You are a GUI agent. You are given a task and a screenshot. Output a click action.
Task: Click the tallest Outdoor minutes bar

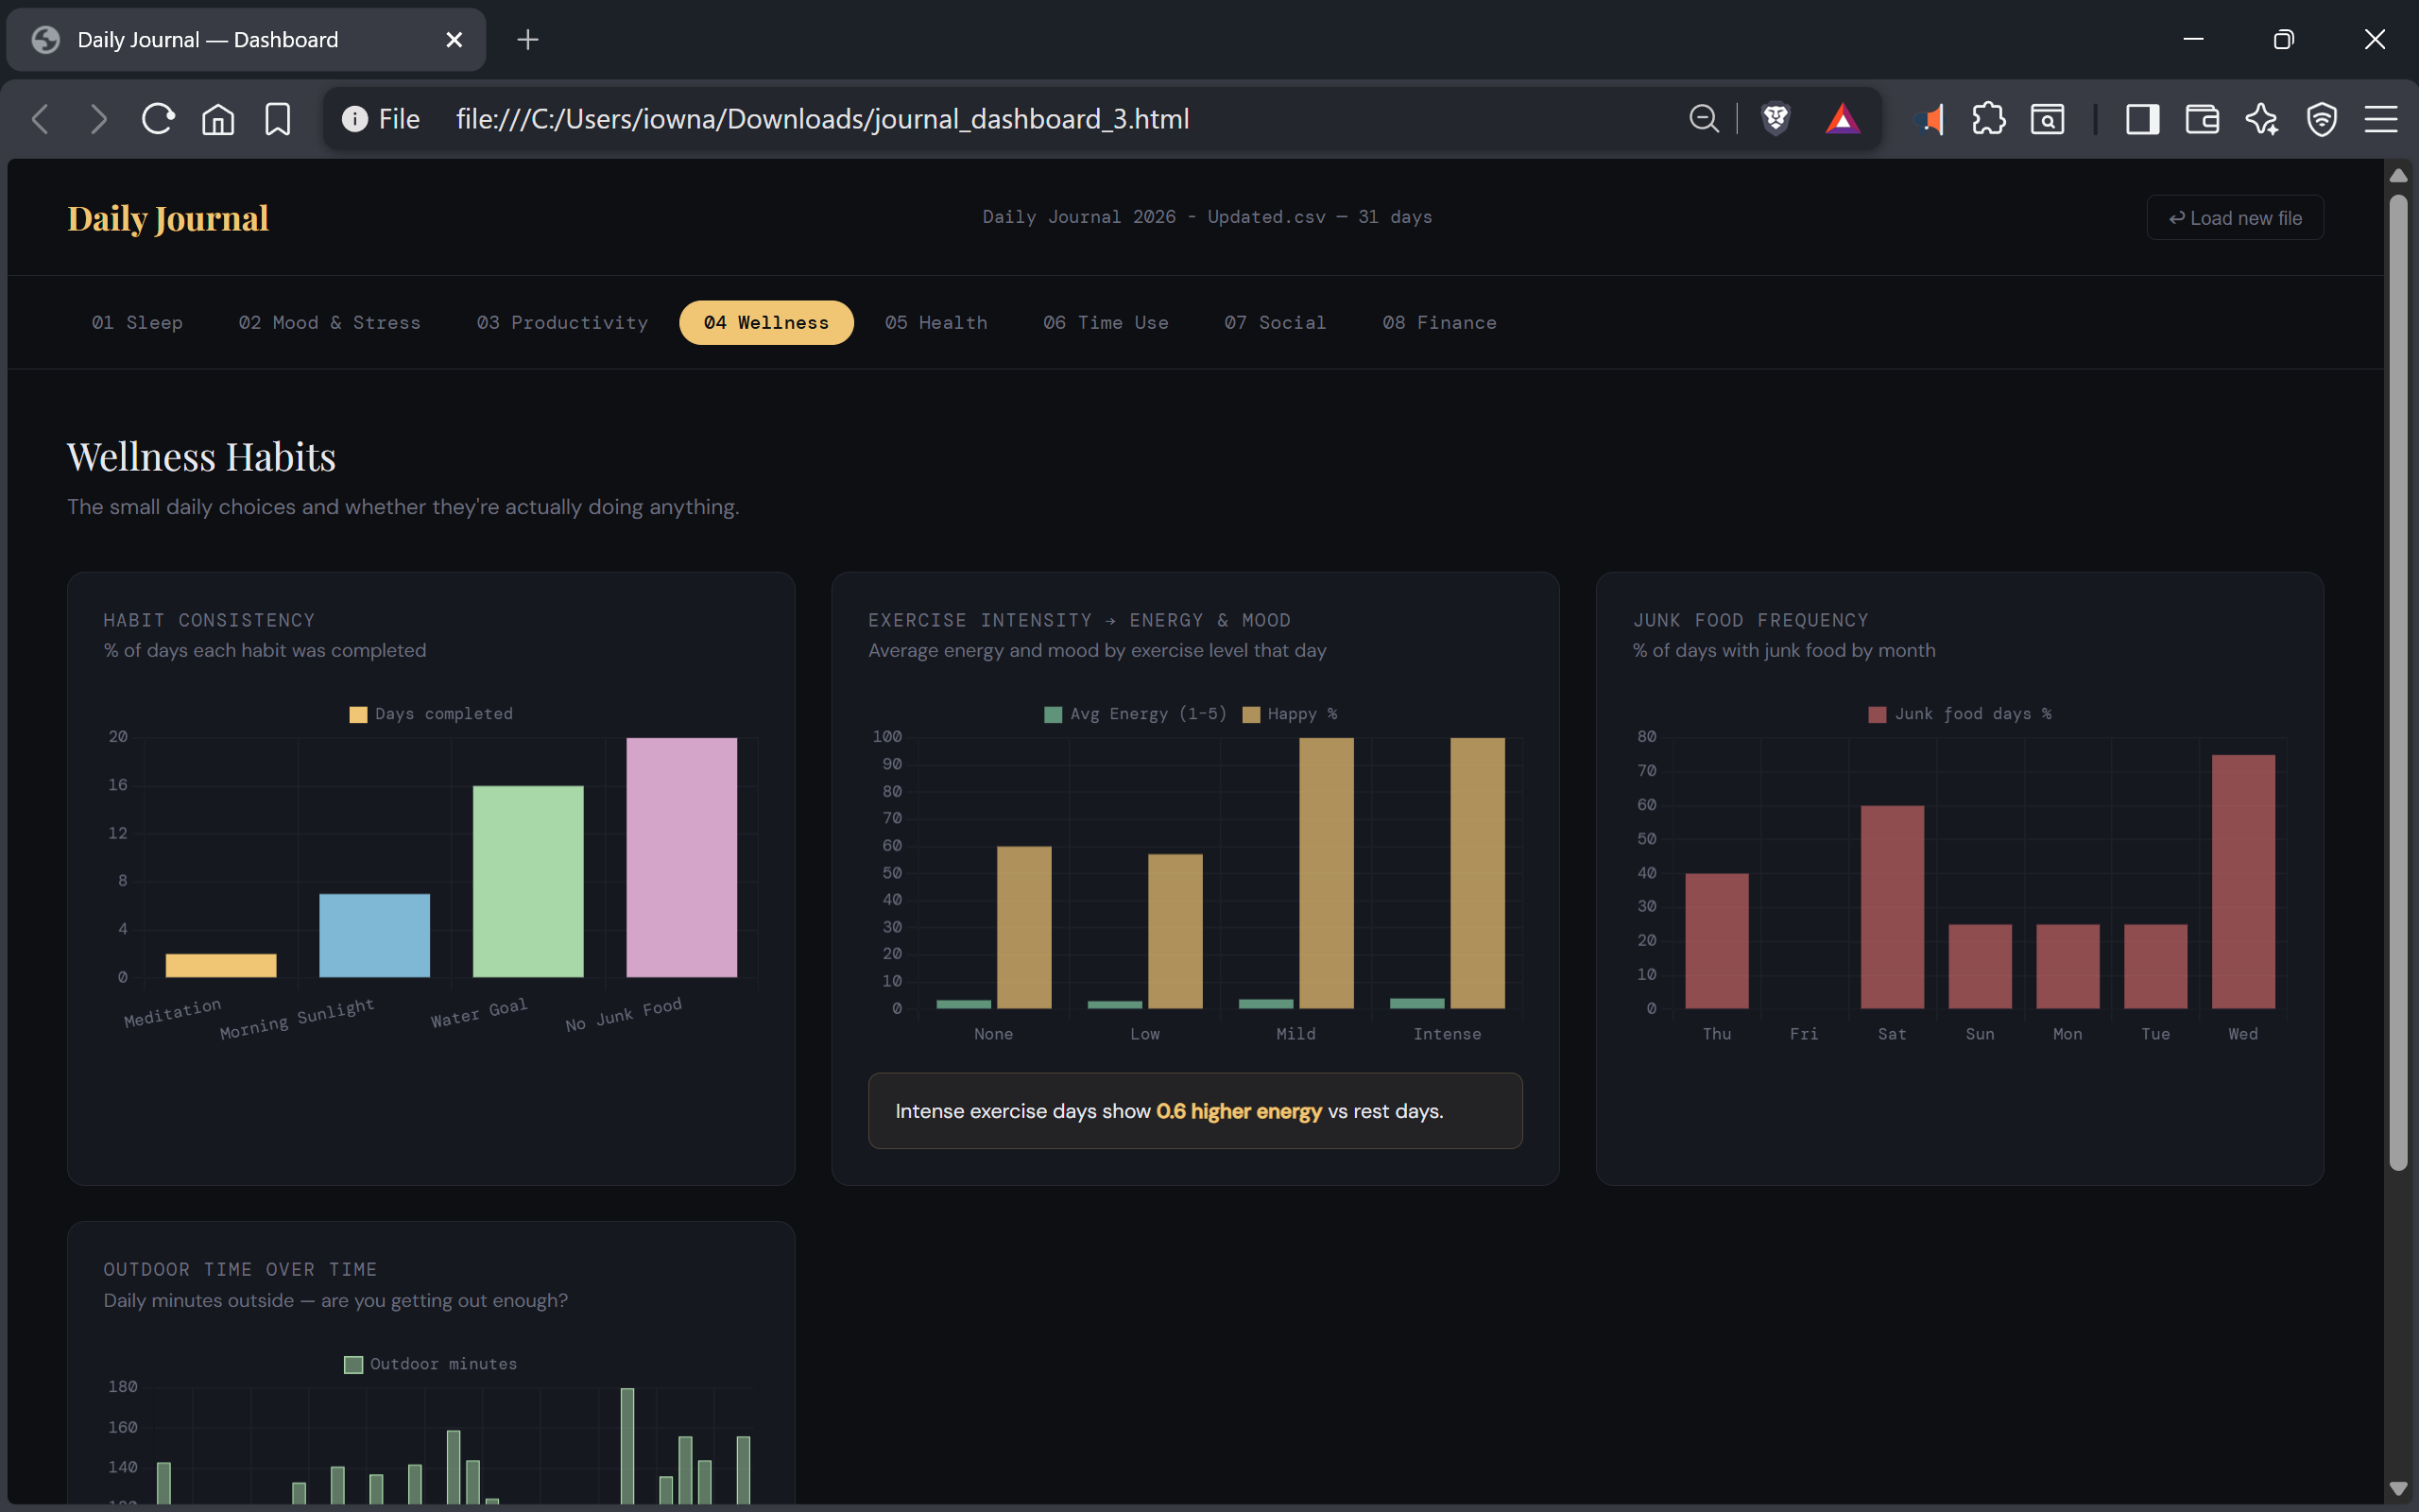(x=626, y=1446)
